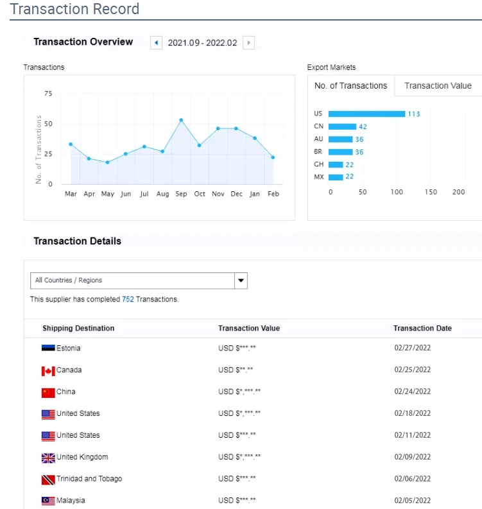Click the Transaction Date column header
The image size is (482, 509).
tap(422, 329)
